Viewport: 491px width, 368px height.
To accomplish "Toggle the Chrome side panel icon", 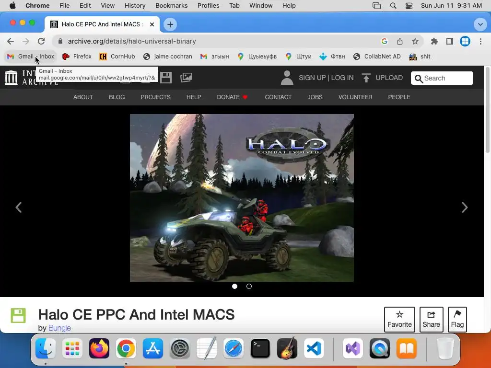I will (450, 41).
